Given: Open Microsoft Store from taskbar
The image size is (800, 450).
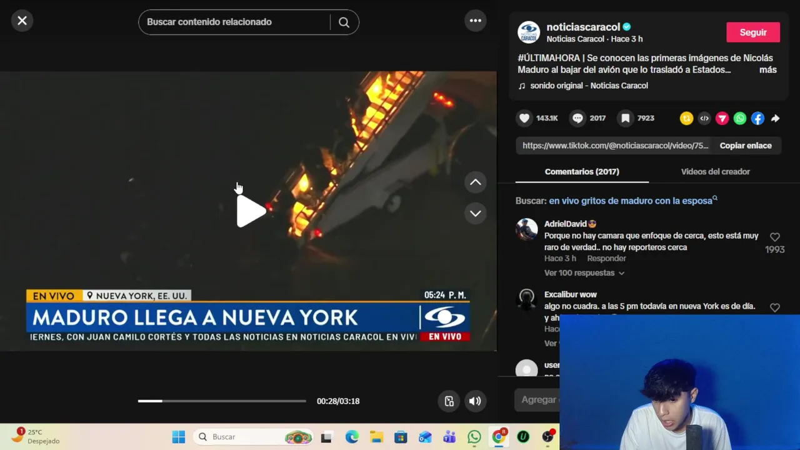Looking at the screenshot, I should [x=401, y=437].
